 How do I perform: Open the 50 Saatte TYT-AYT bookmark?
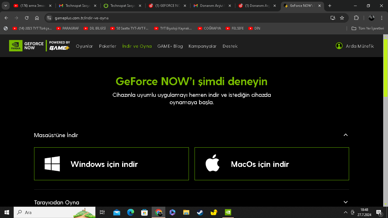129,28
